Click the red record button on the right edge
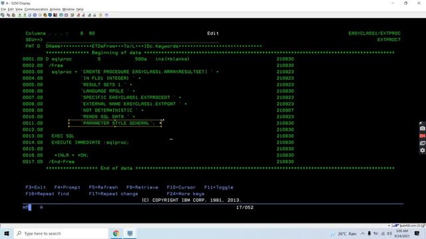 (x=422, y=135)
